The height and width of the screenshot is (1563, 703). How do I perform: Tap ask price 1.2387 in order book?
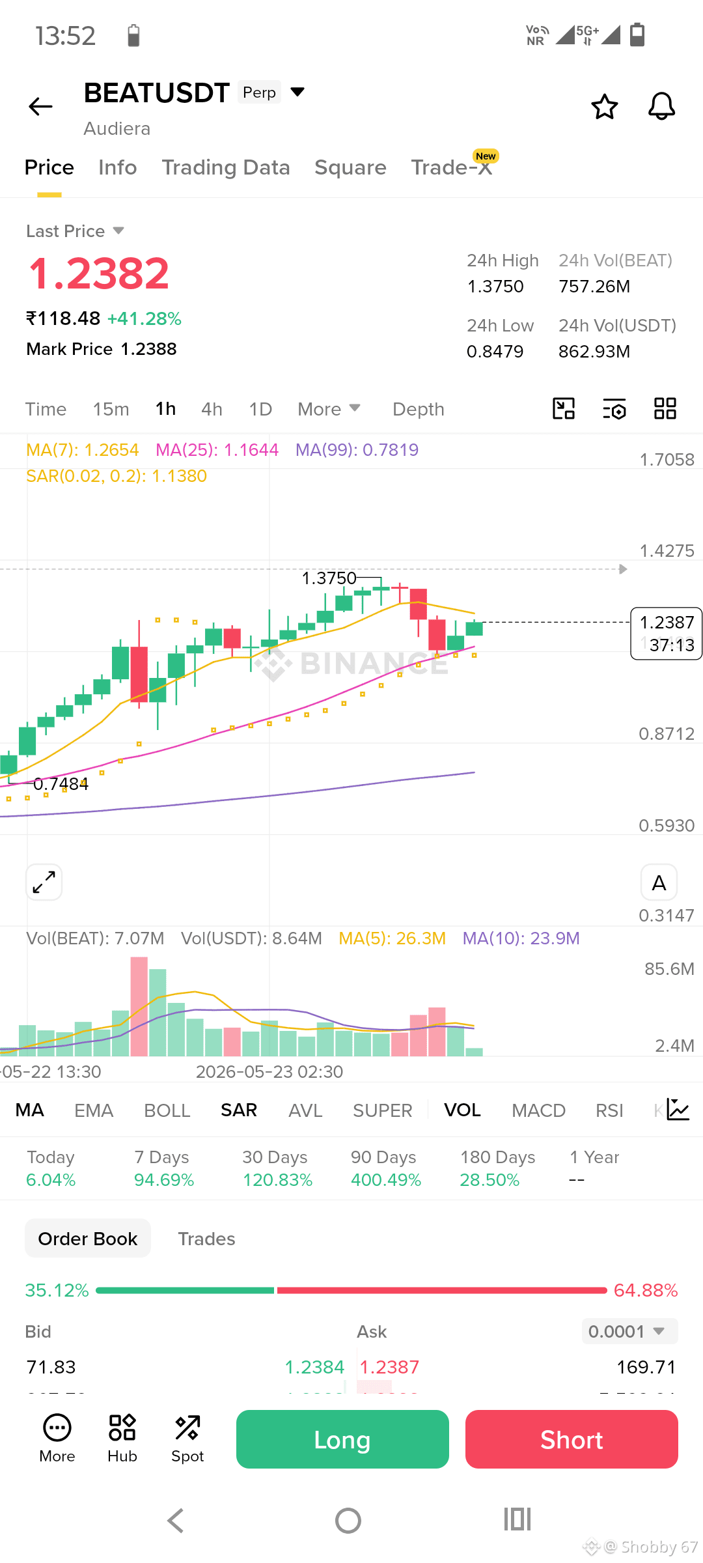tap(389, 1366)
